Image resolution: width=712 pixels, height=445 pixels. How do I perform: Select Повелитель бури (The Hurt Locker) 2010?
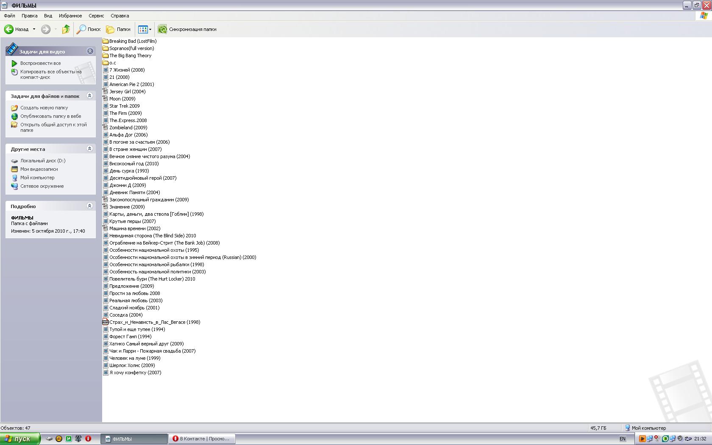[x=149, y=279]
